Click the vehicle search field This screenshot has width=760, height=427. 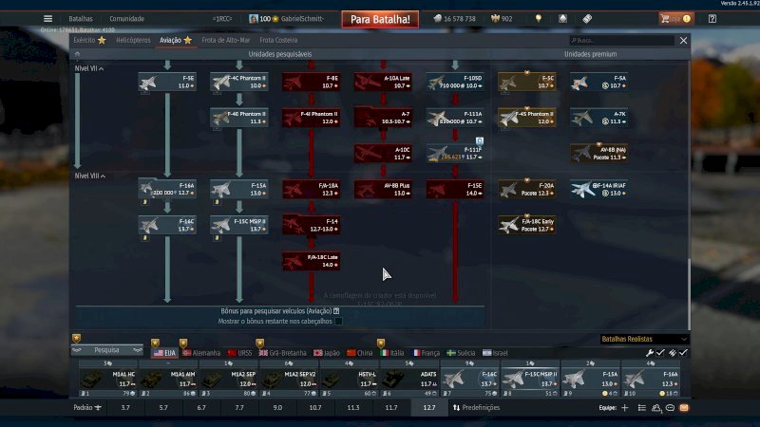click(x=622, y=41)
